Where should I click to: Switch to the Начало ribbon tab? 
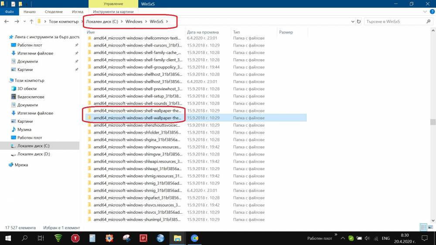30,12
